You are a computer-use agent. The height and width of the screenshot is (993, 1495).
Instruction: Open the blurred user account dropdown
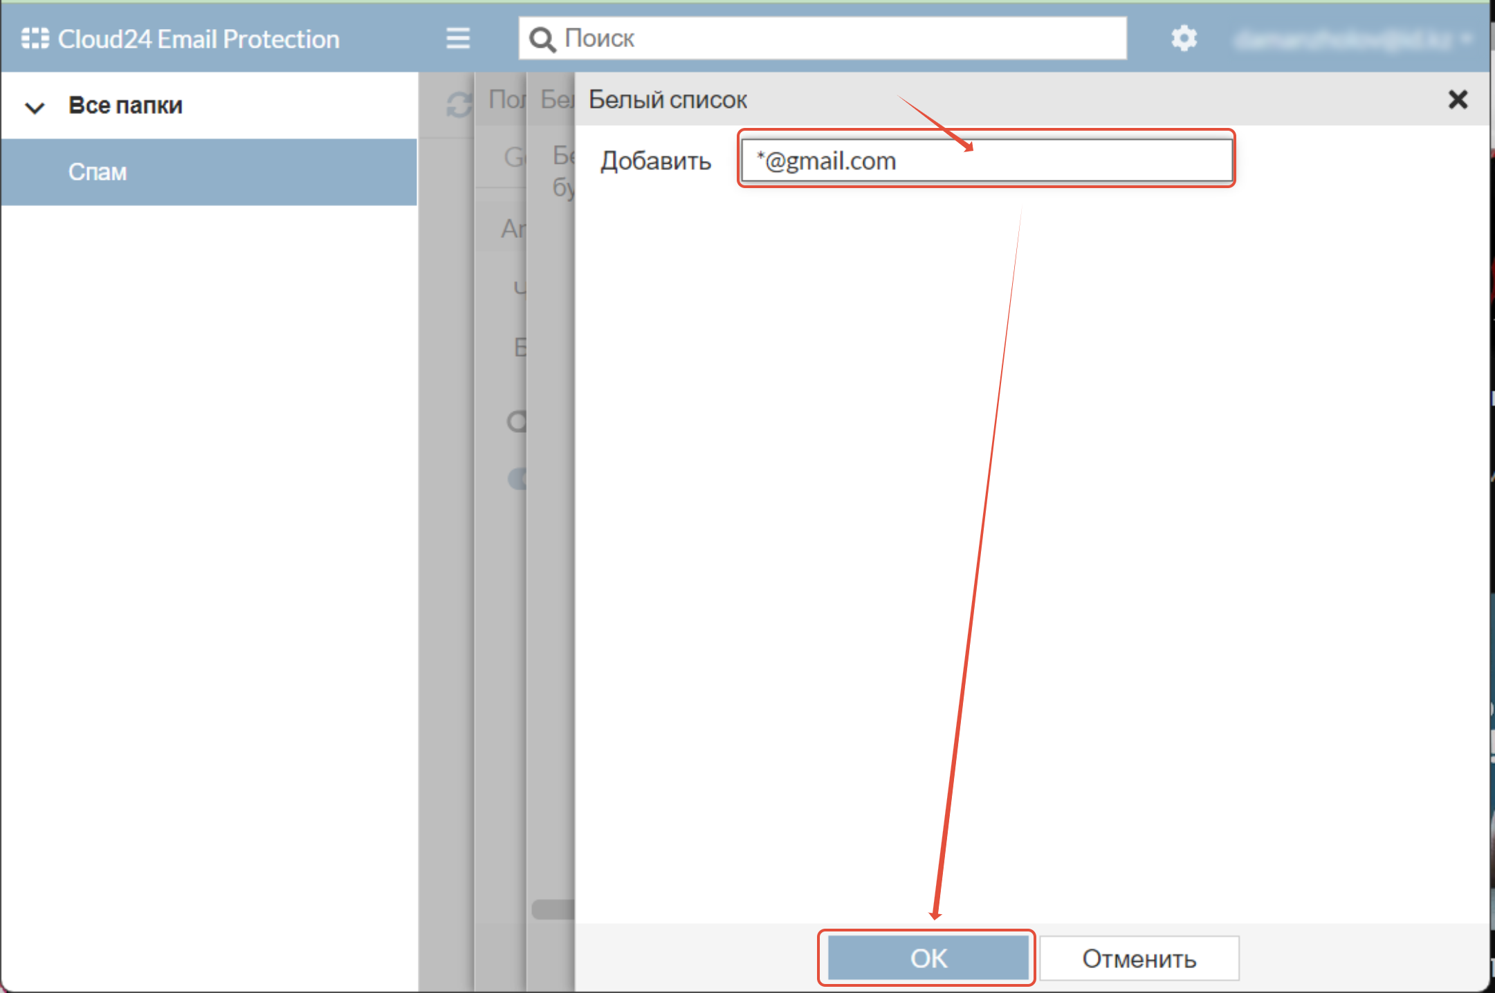1352,39
